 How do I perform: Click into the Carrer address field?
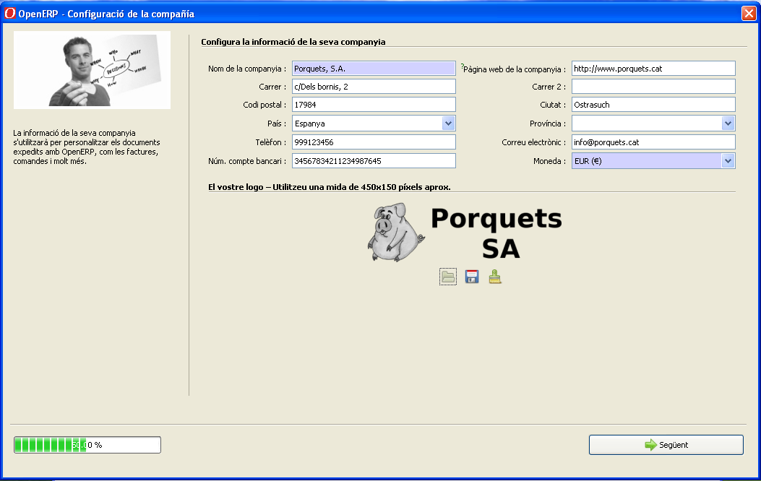tap(374, 87)
